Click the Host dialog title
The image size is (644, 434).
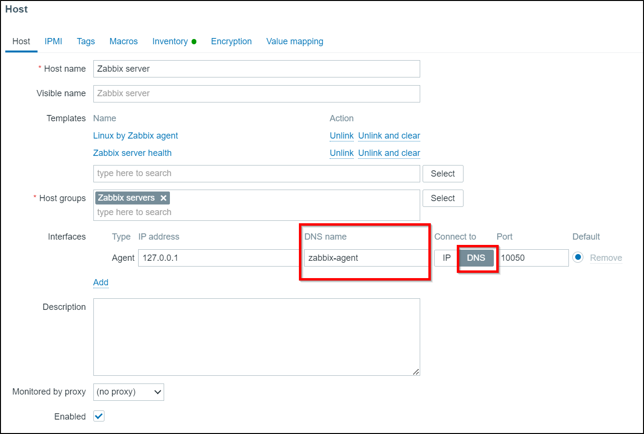pyautogui.click(x=16, y=9)
